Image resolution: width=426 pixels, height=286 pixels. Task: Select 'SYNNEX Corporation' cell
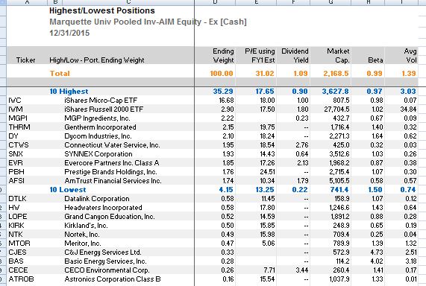tap(98, 154)
